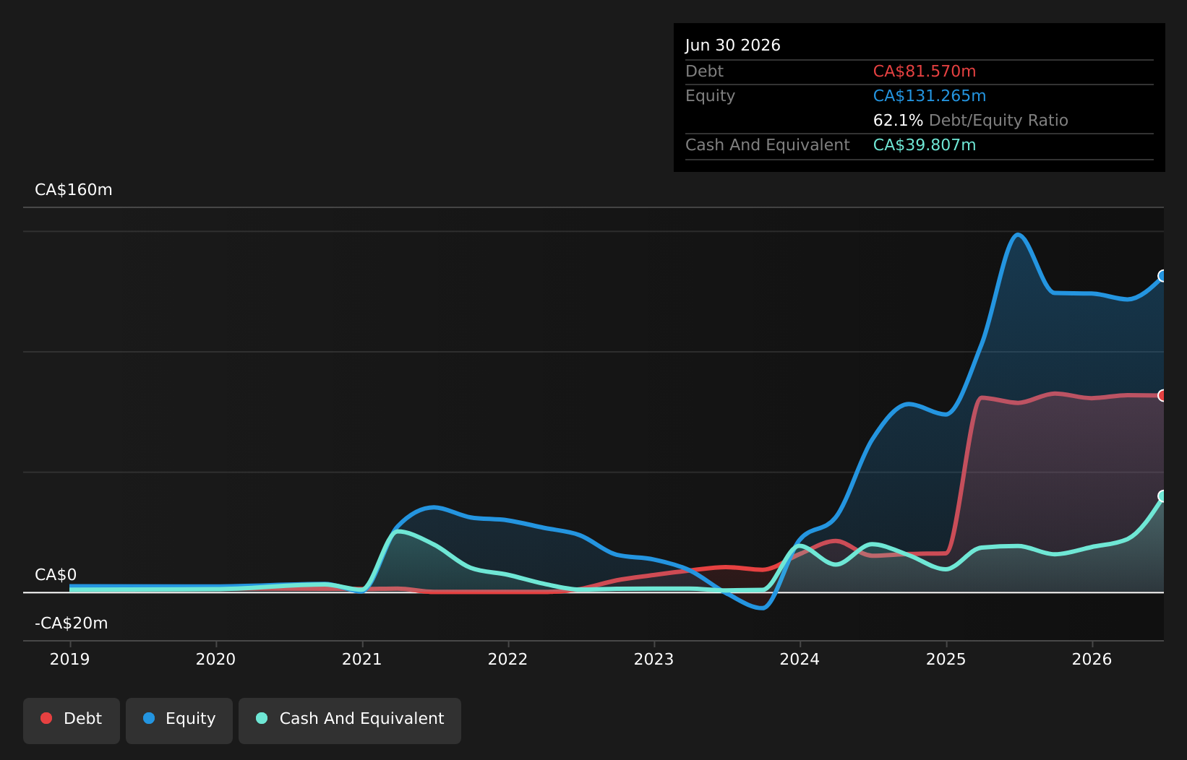Click the 2024 x-axis label
The width and height of the screenshot is (1187, 760).
[x=800, y=659]
